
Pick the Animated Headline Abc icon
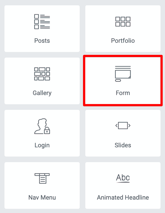pos(123,178)
